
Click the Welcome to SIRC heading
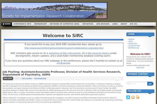(x=63, y=36)
